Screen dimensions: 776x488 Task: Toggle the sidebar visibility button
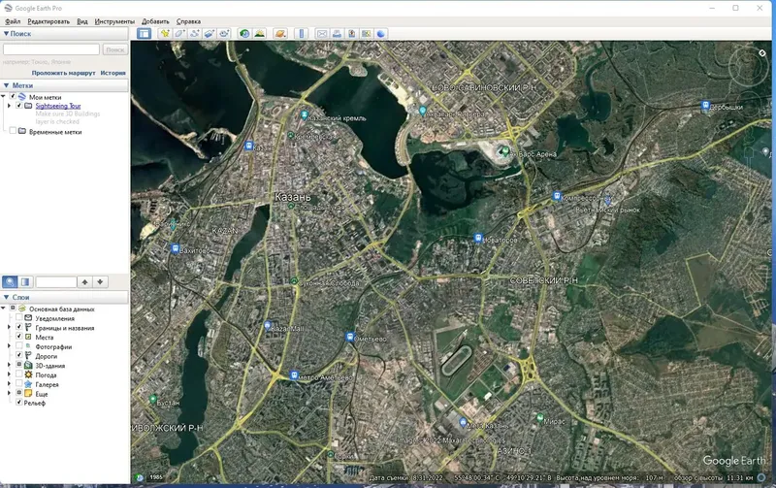[x=144, y=34]
